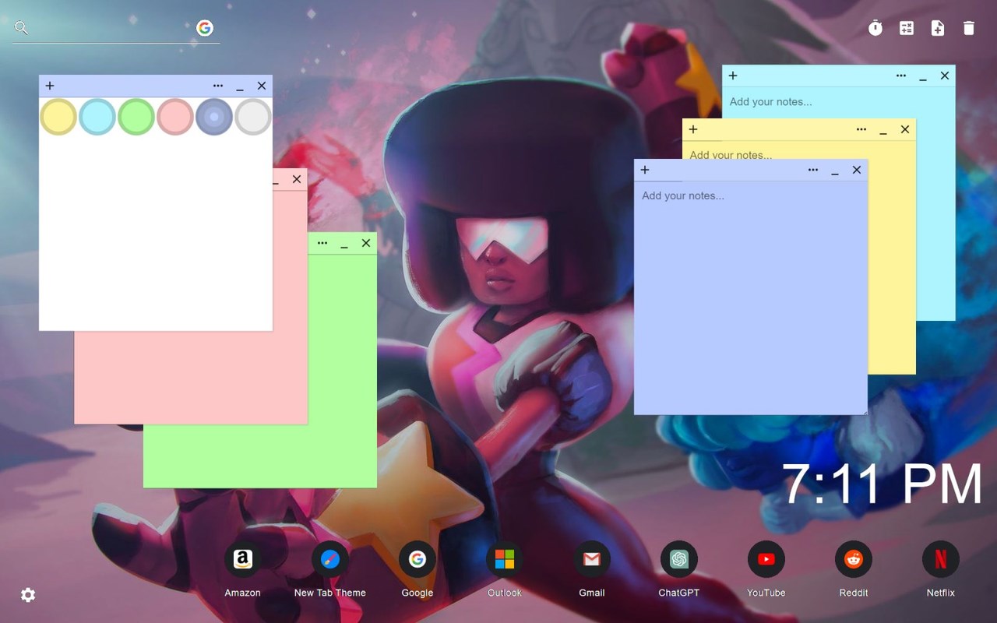This screenshot has width=997, height=623.
Task: Pick the selected blue color swatch
Action: [x=214, y=117]
